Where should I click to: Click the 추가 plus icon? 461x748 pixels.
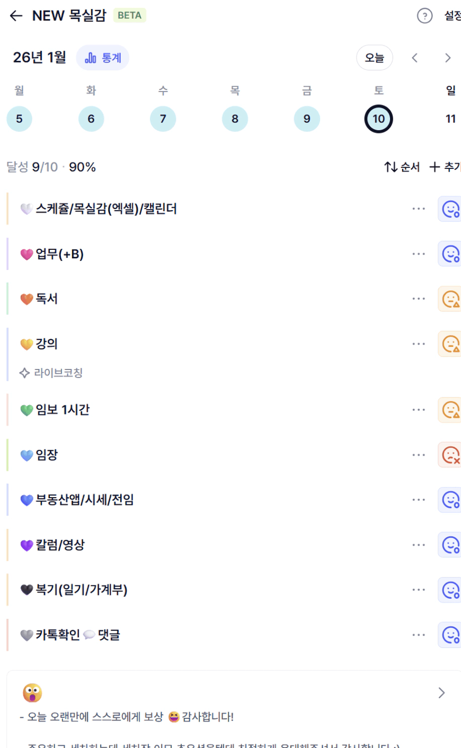point(435,167)
